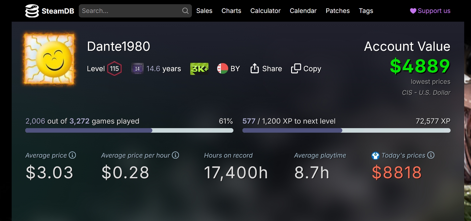Click the 61% games played percentage
This screenshot has height=221, width=471.
[226, 121]
